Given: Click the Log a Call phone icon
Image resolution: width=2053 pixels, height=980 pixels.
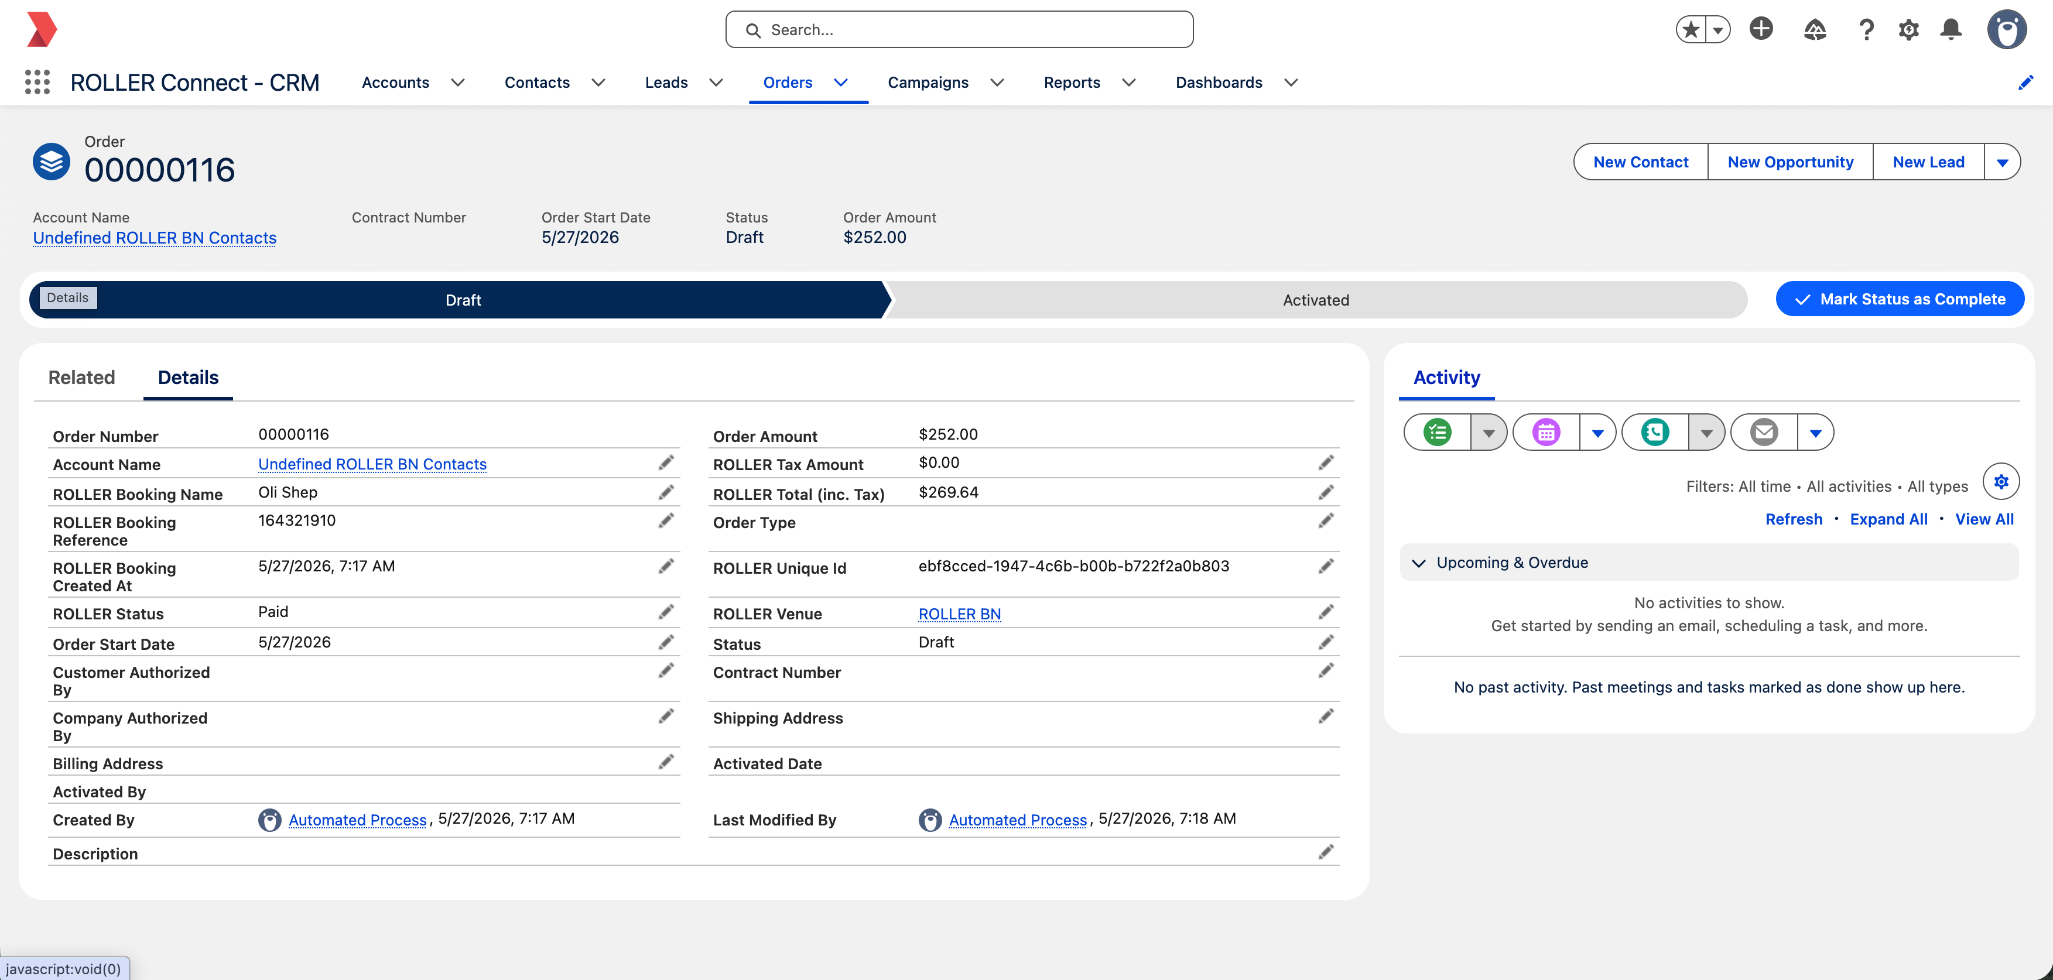Looking at the screenshot, I should click(1655, 433).
